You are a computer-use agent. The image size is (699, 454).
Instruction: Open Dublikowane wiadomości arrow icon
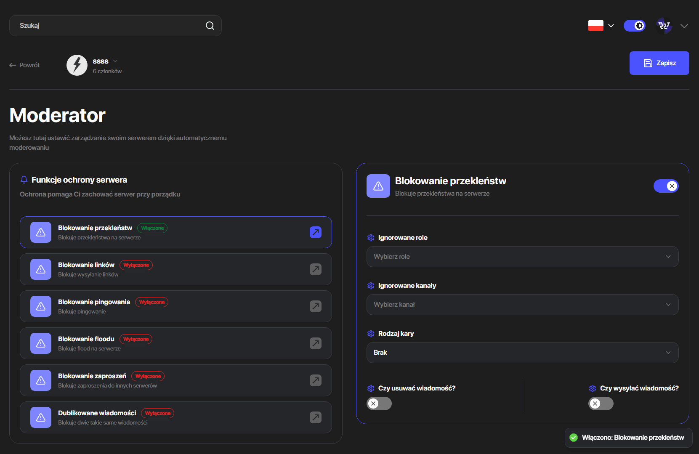316,417
